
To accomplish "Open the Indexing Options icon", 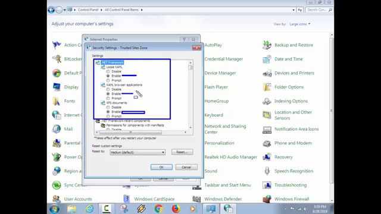I will tap(267, 101).
